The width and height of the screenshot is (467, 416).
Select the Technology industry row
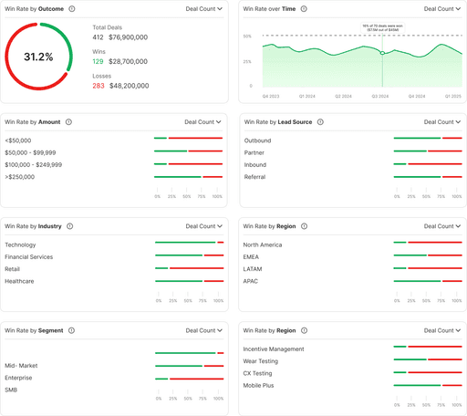pos(114,244)
